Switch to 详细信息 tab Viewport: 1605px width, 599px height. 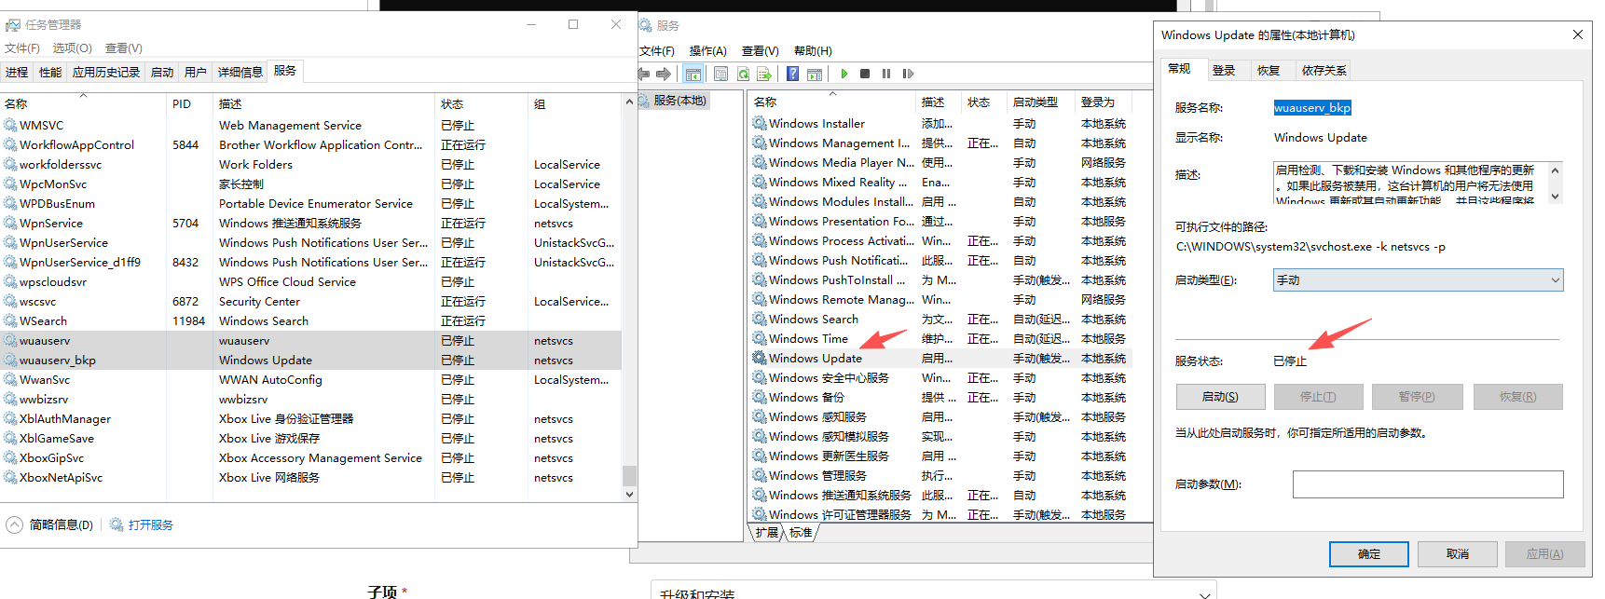[240, 72]
